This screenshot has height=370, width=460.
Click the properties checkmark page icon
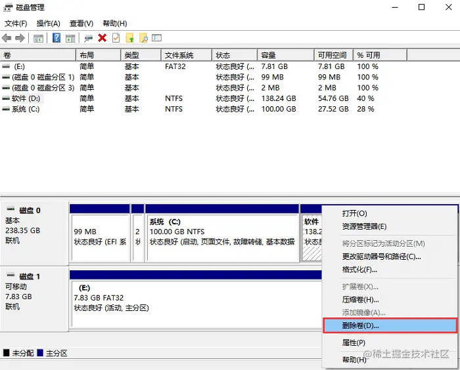click(x=116, y=38)
